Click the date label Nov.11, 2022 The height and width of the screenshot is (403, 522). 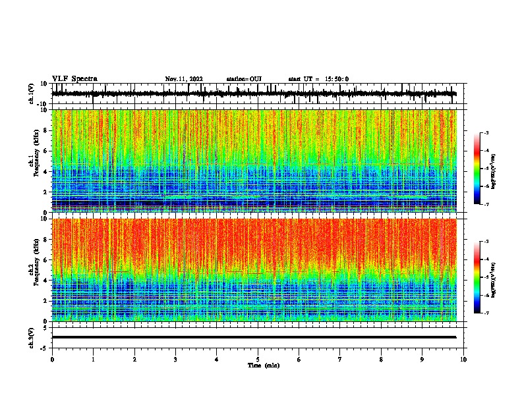pyautogui.click(x=184, y=79)
